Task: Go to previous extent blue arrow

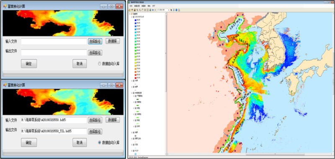Action: click(x=153, y=10)
